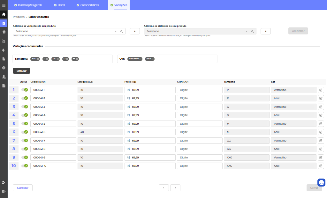Click the Simular button
This screenshot has width=327, height=198.
[x=21, y=71]
